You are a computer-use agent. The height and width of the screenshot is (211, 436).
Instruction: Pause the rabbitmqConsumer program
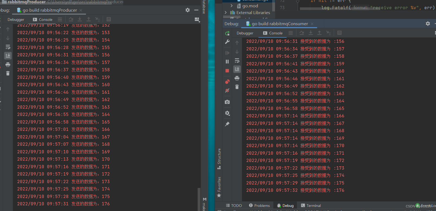[227, 61]
